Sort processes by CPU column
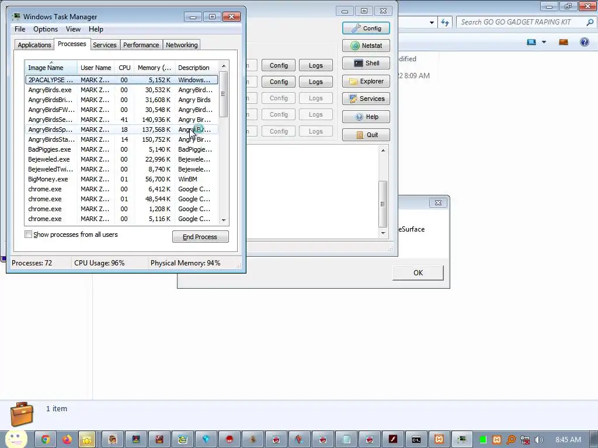 124,68
